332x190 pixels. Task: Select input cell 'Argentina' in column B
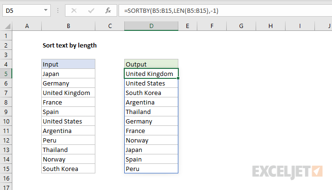[68, 131]
